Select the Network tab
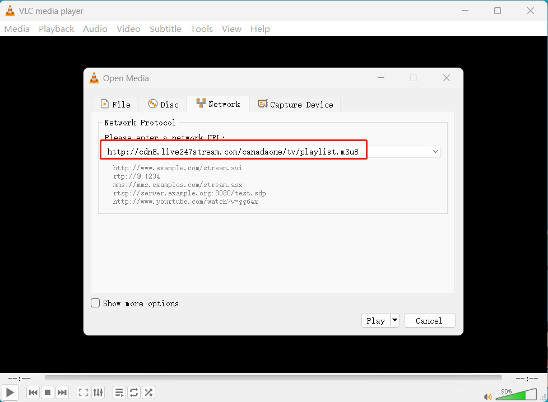 click(218, 104)
